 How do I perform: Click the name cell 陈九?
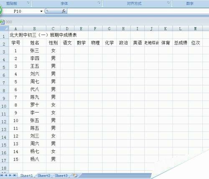point(35,97)
